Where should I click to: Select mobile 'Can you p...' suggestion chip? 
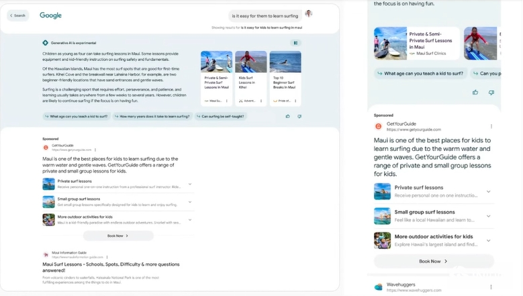(x=486, y=73)
